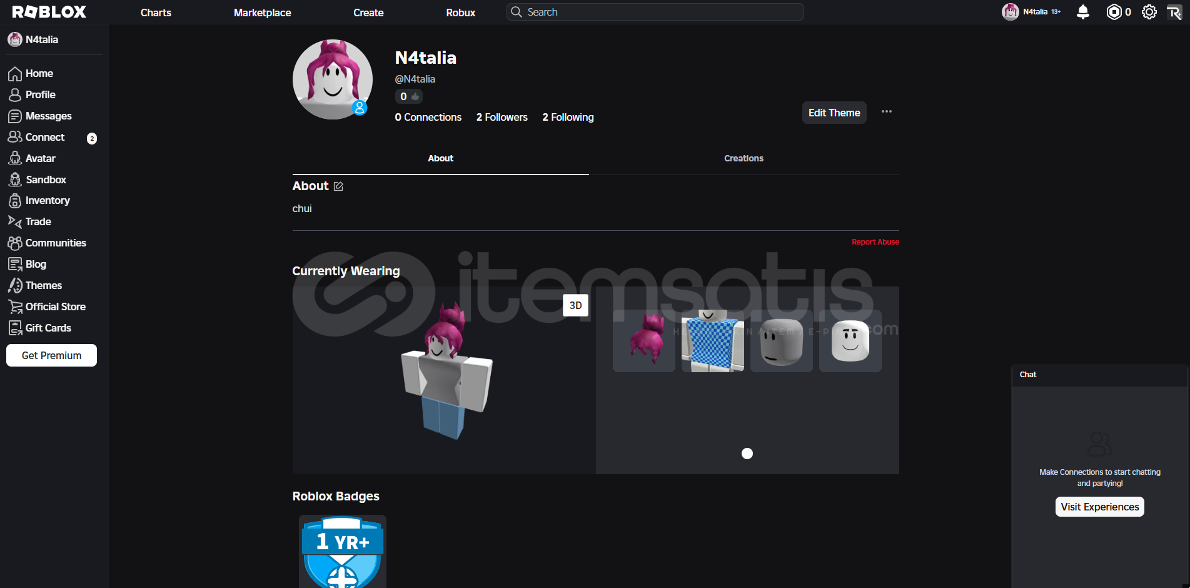Click the Profile icon in the sidebar
Screen dimensions: 1190x588
pos(15,95)
